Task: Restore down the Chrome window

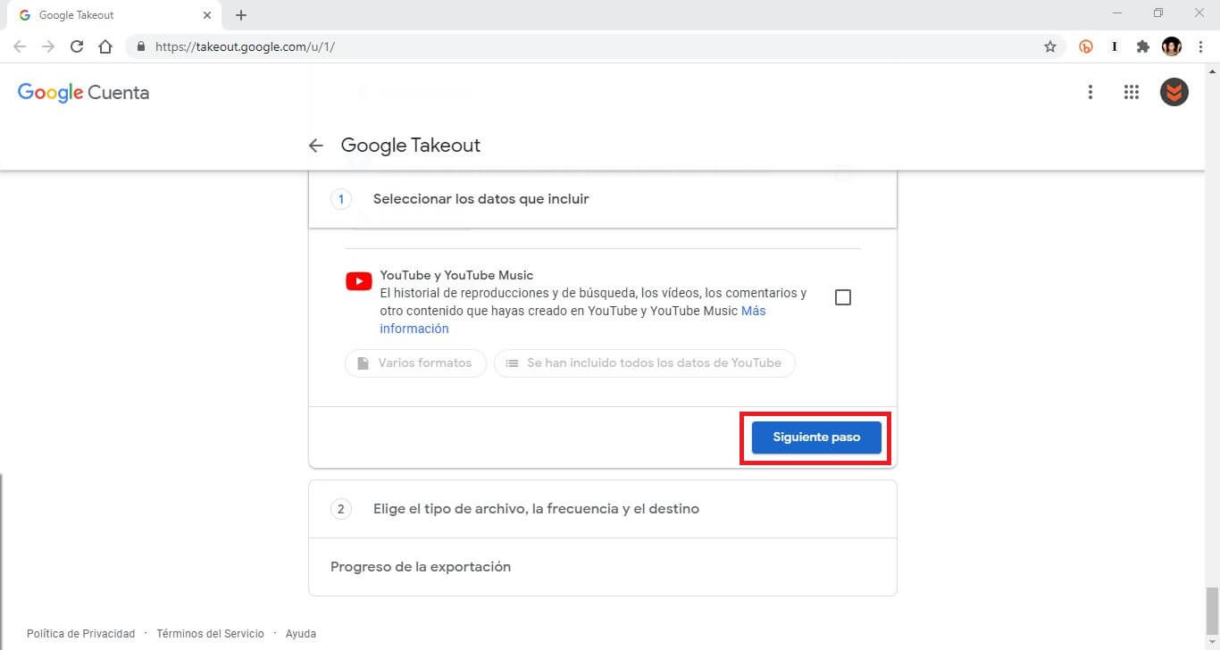Action: [1158, 13]
